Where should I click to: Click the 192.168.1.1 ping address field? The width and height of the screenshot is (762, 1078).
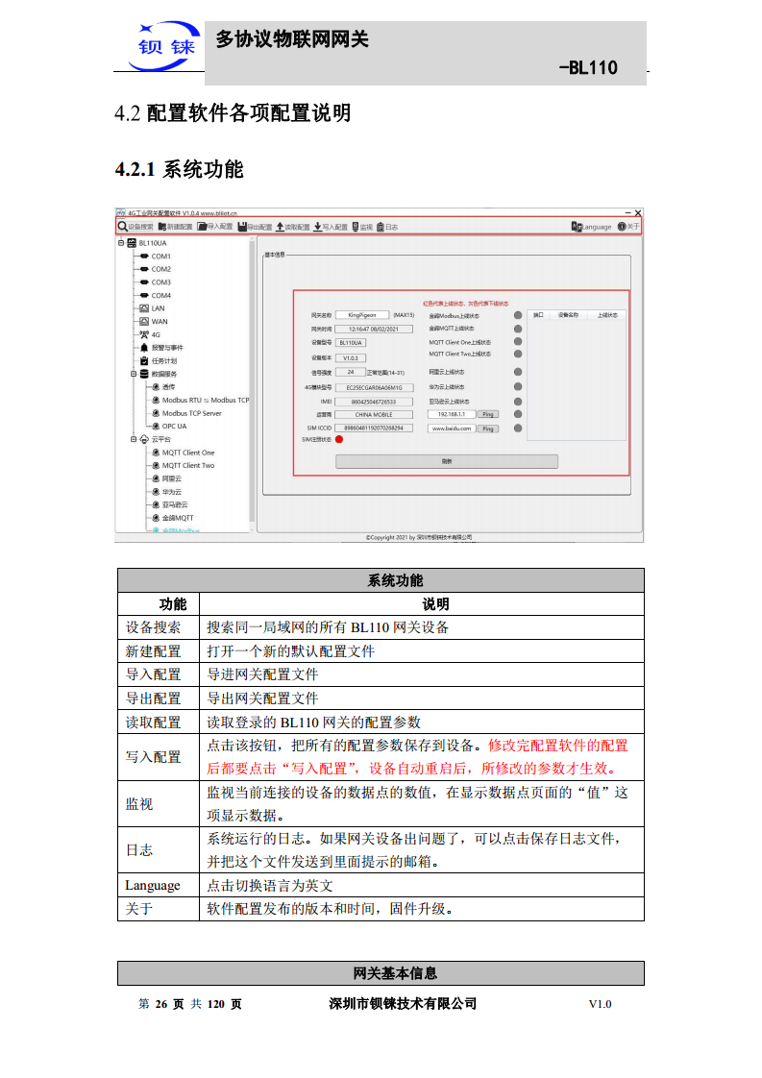[452, 414]
